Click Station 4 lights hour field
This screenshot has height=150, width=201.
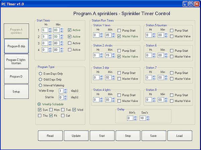coord(96,100)
